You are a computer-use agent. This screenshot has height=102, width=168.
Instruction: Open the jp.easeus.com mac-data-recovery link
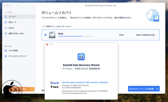[85, 82]
